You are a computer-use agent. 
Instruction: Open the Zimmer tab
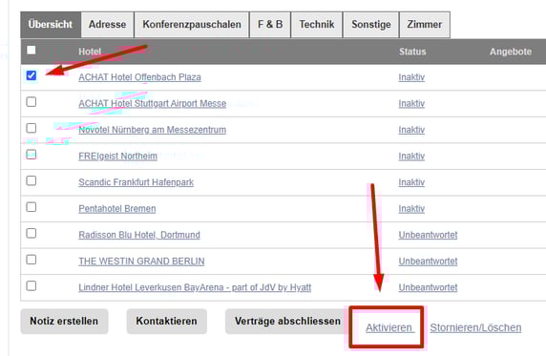pos(425,25)
